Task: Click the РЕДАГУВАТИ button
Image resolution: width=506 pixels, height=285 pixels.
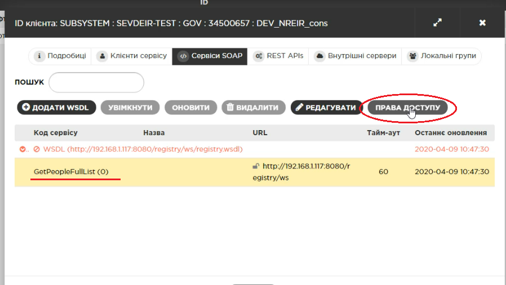Action: [x=327, y=108]
